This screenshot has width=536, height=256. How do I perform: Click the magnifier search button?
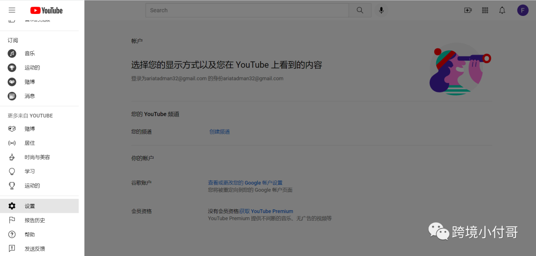(360, 10)
